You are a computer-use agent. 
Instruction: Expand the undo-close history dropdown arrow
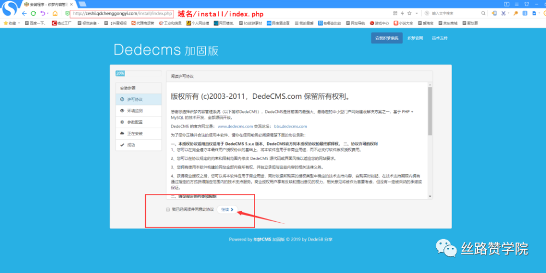pyautogui.click(x=48, y=14)
